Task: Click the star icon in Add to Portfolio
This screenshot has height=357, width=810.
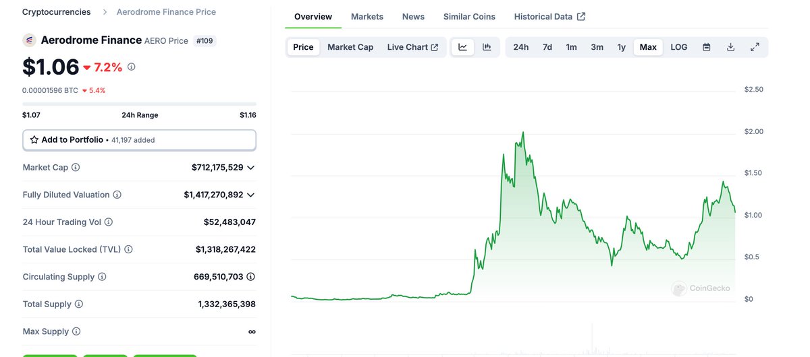Action: click(x=34, y=139)
